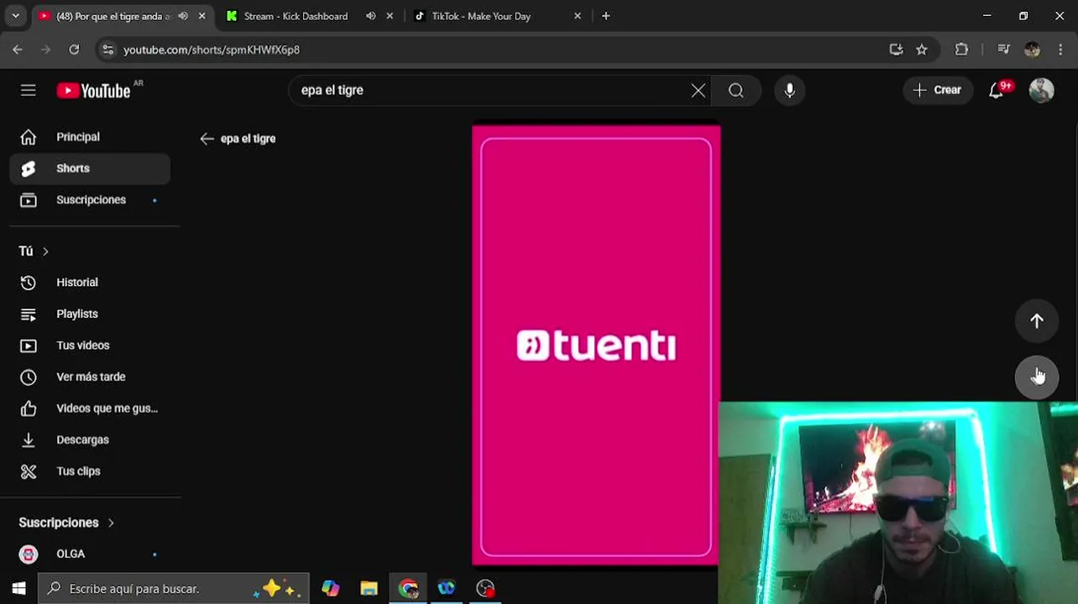Click the install app icon in address bar
The image size is (1078, 604).
coord(896,49)
